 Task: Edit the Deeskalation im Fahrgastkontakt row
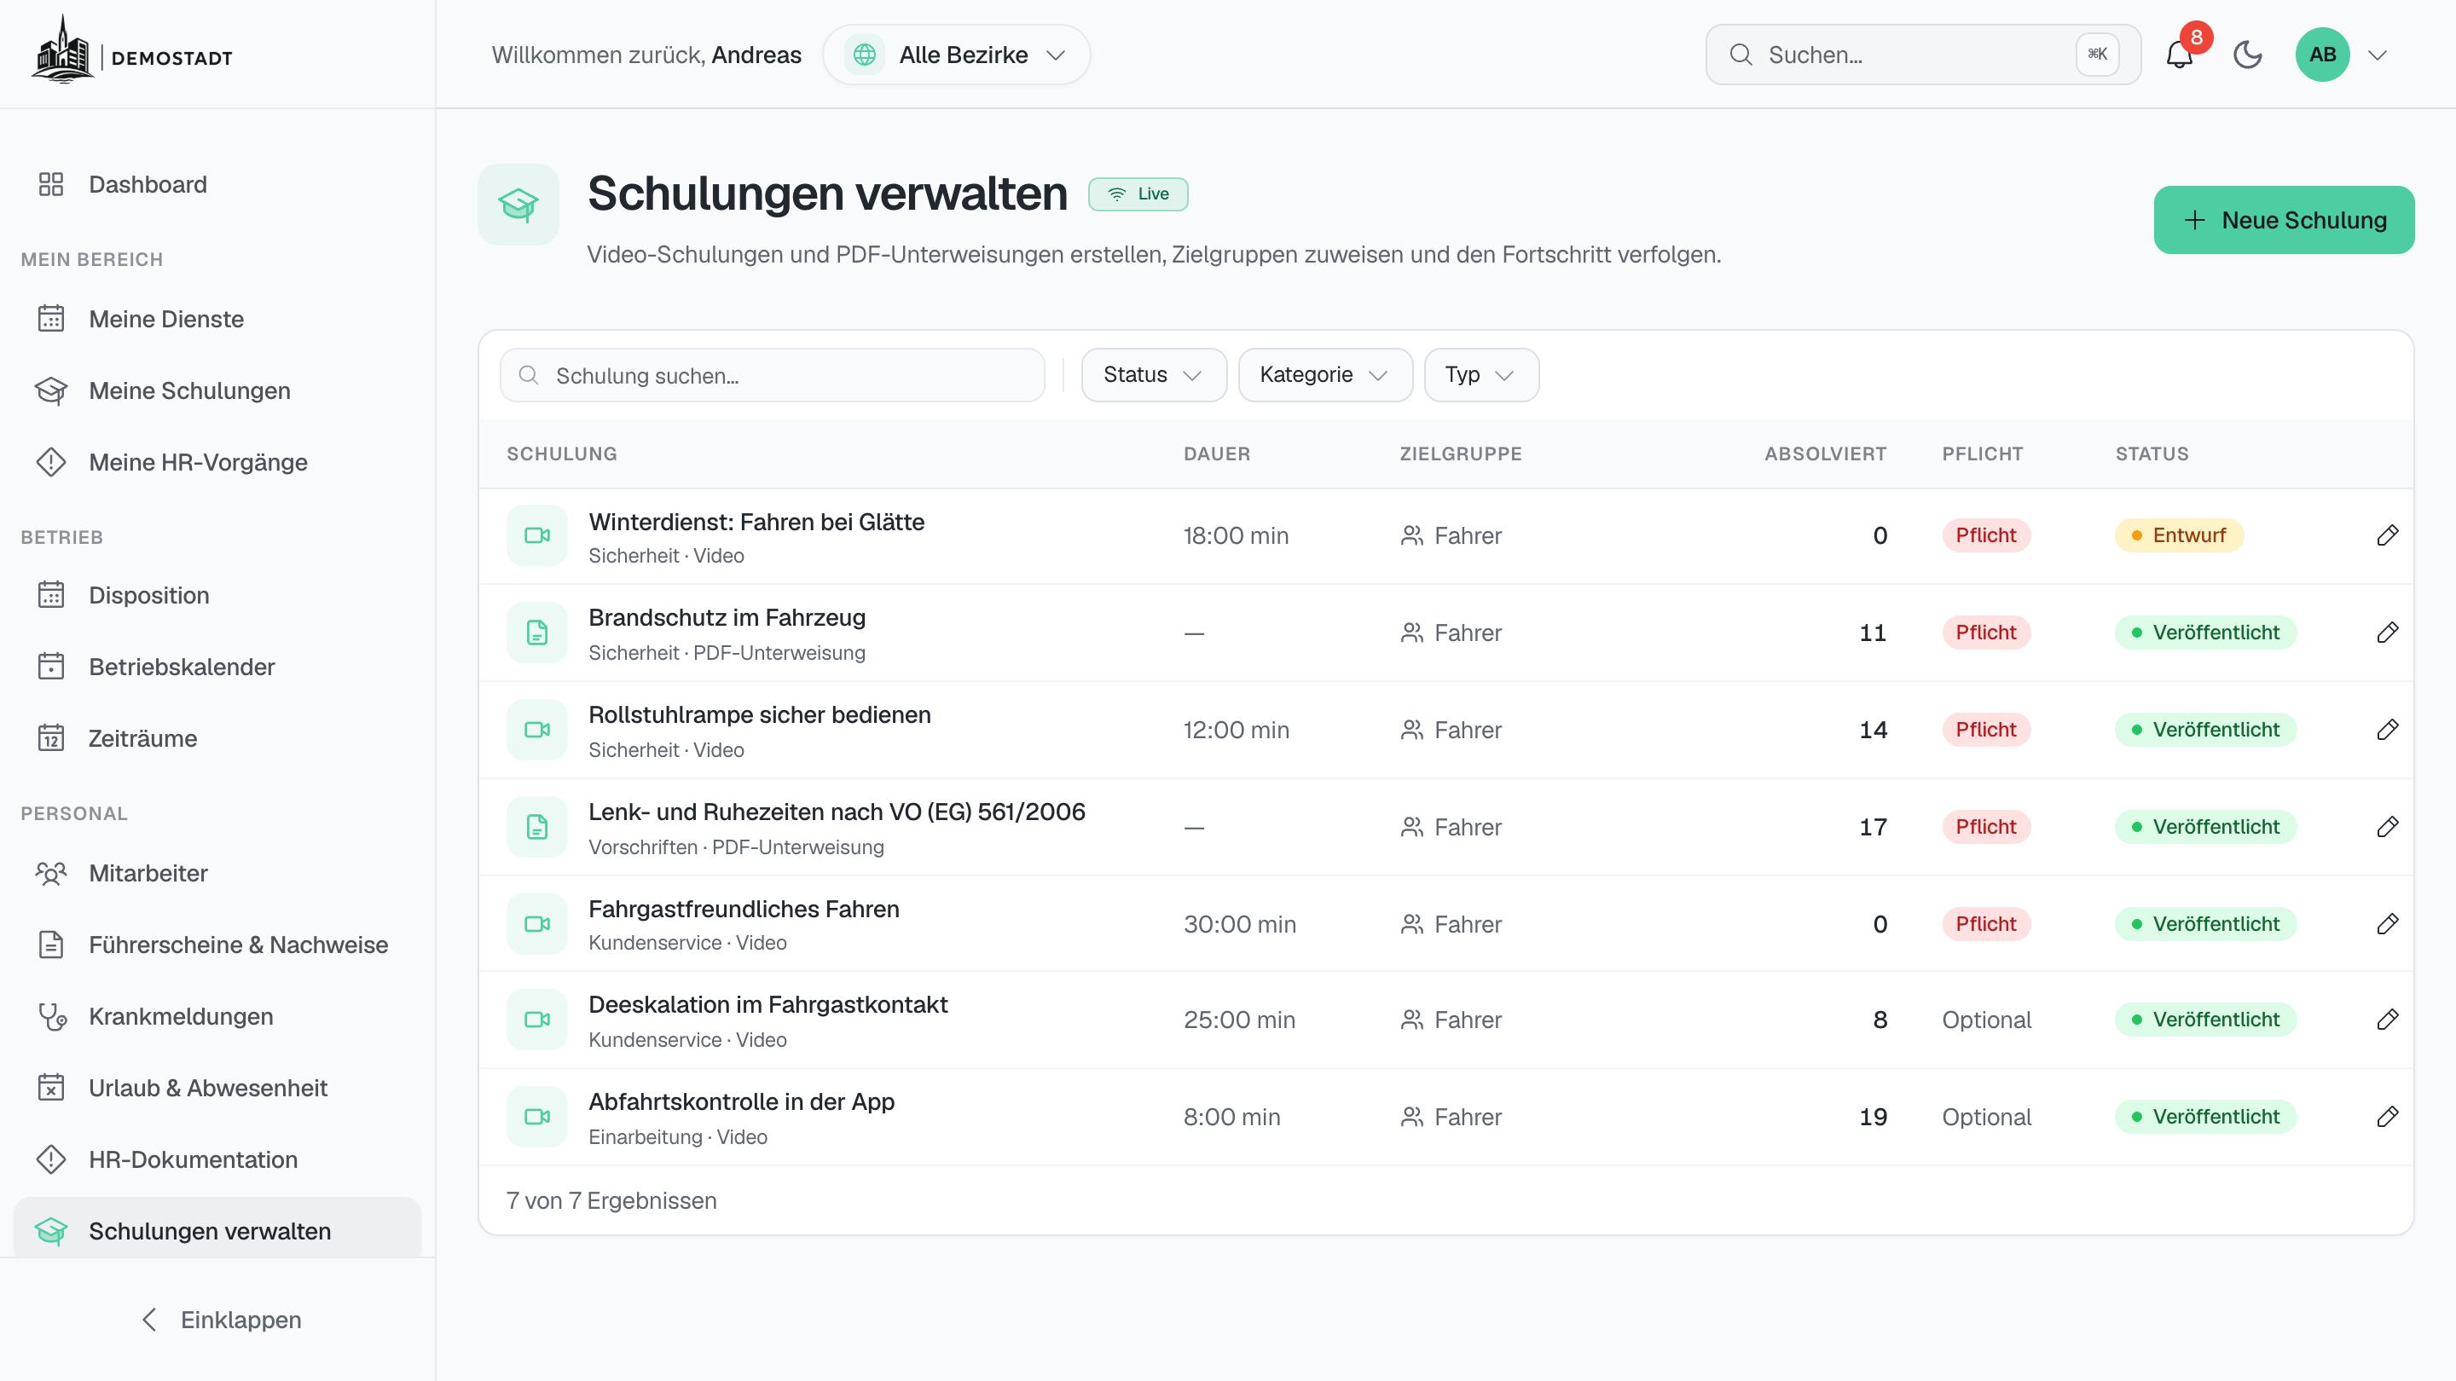2388,1020
